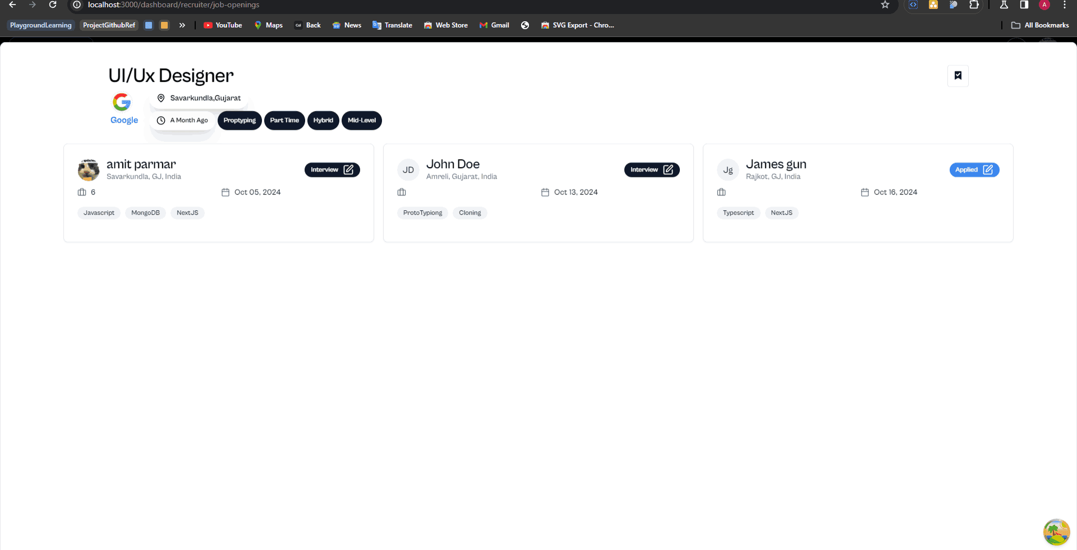Click the calendar icon next to Oct 16, 2024
Image resolution: width=1077 pixels, height=550 pixels.
(865, 192)
